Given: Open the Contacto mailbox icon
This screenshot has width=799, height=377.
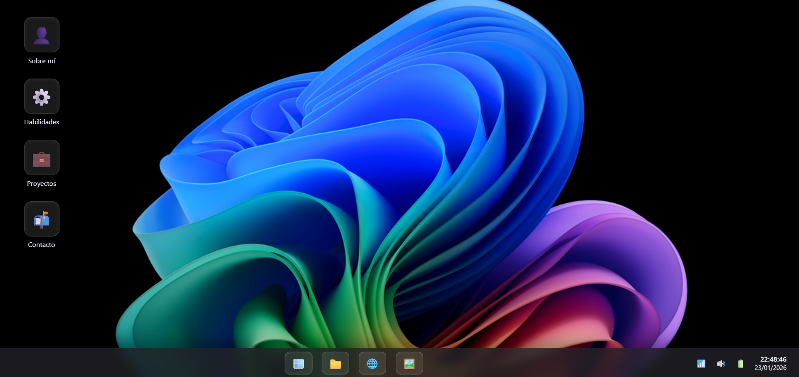Looking at the screenshot, I should pyautogui.click(x=42, y=219).
